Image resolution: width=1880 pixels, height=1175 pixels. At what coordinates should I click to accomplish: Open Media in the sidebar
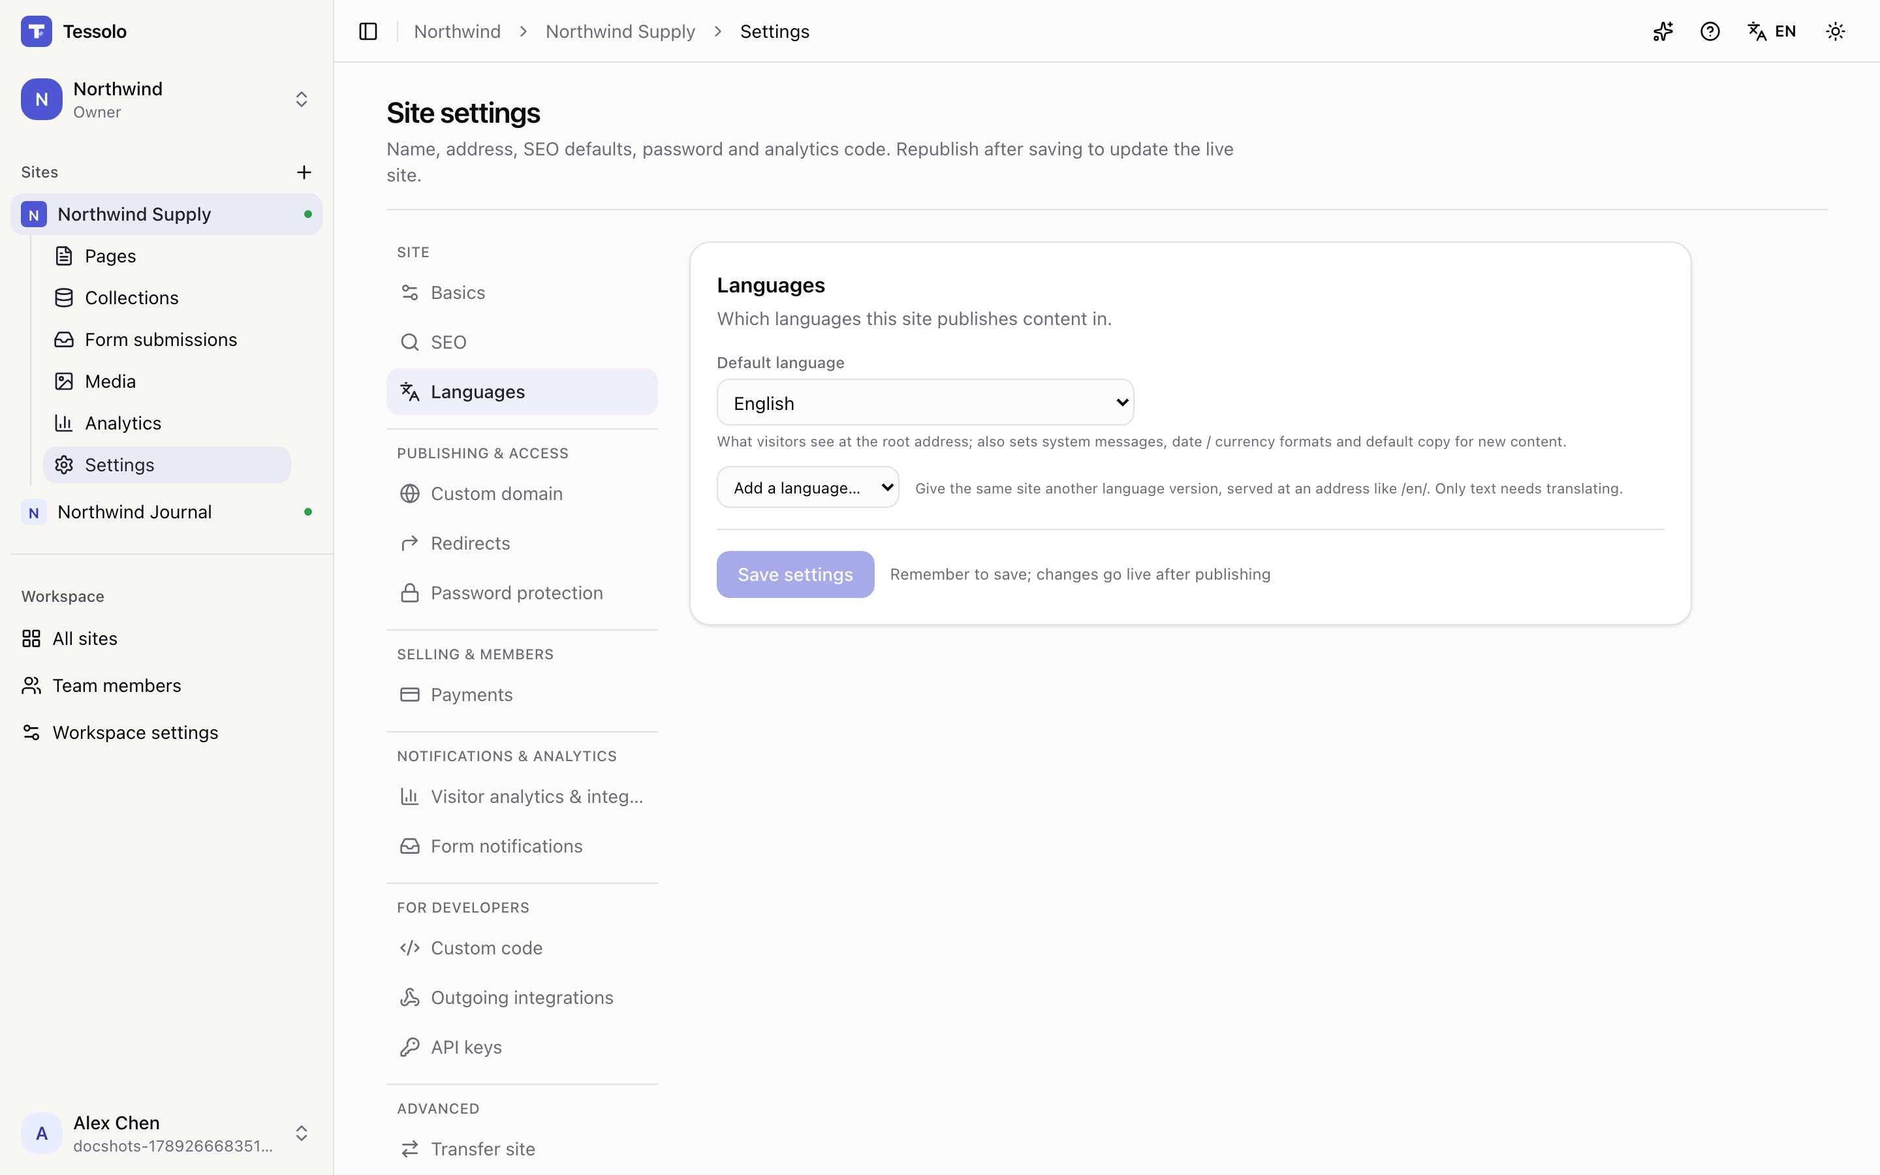(167, 382)
